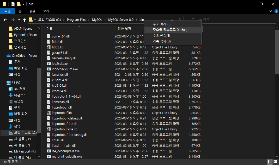Click the file list vertical scrollbar thumb
Viewport: 279px width, 165px height.
277,52
